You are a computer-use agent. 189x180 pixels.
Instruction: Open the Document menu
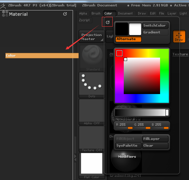tap(126, 13)
